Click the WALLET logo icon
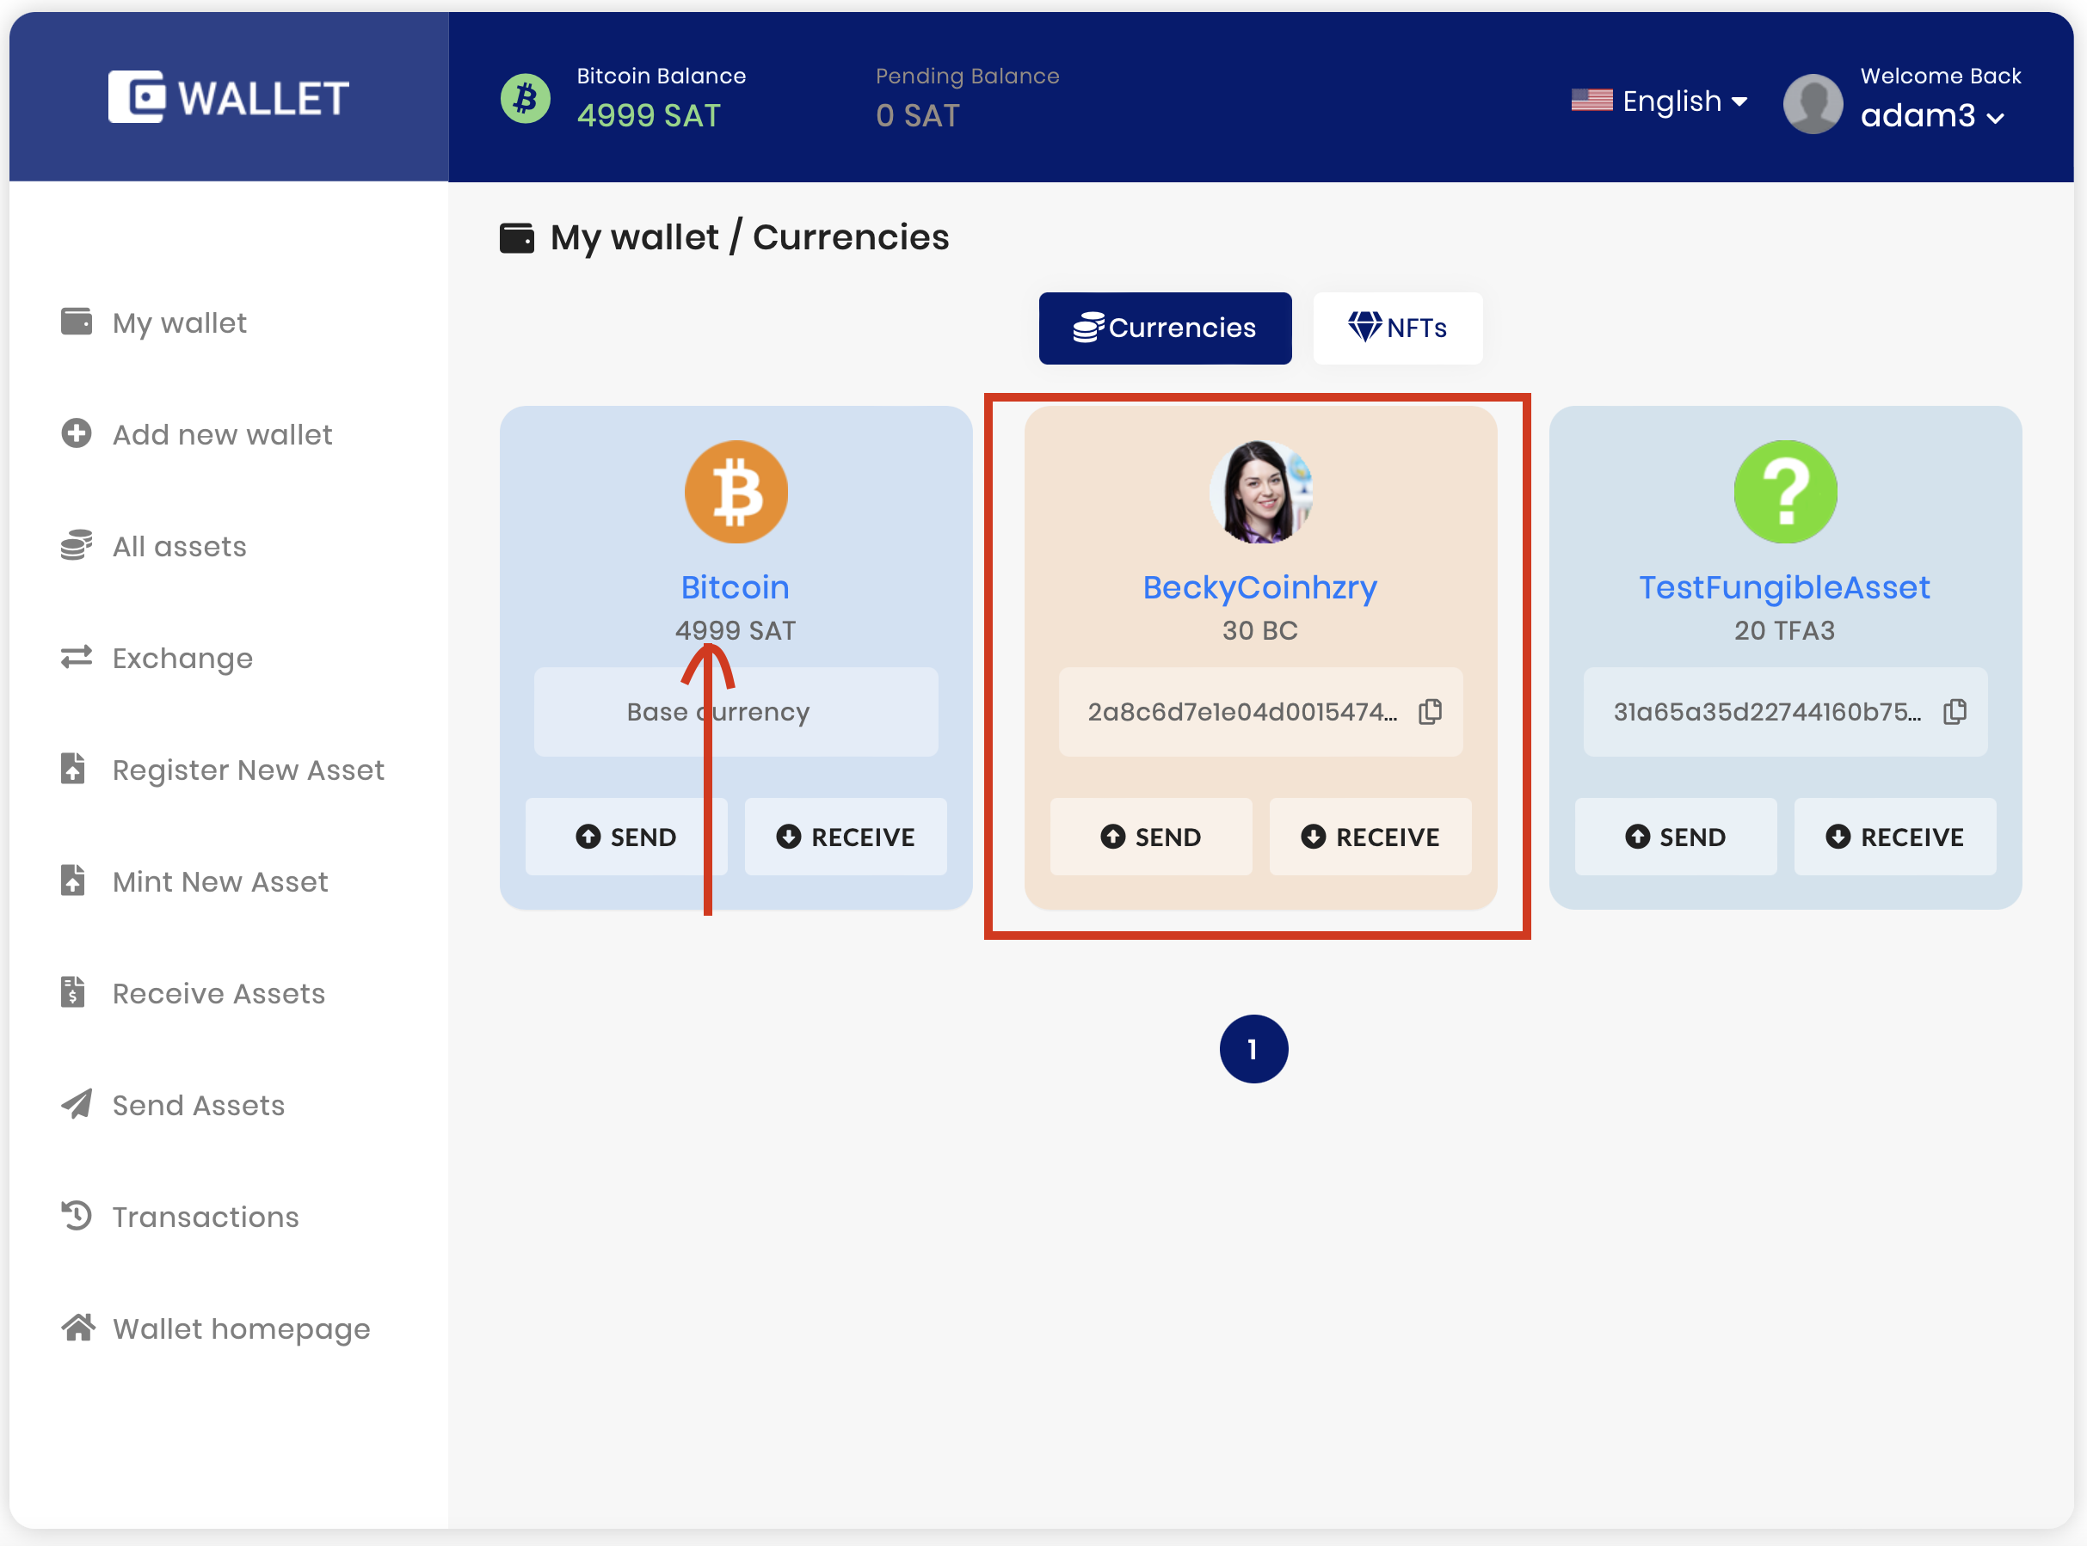This screenshot has height=1546, width=2087. tap(137, 96)
